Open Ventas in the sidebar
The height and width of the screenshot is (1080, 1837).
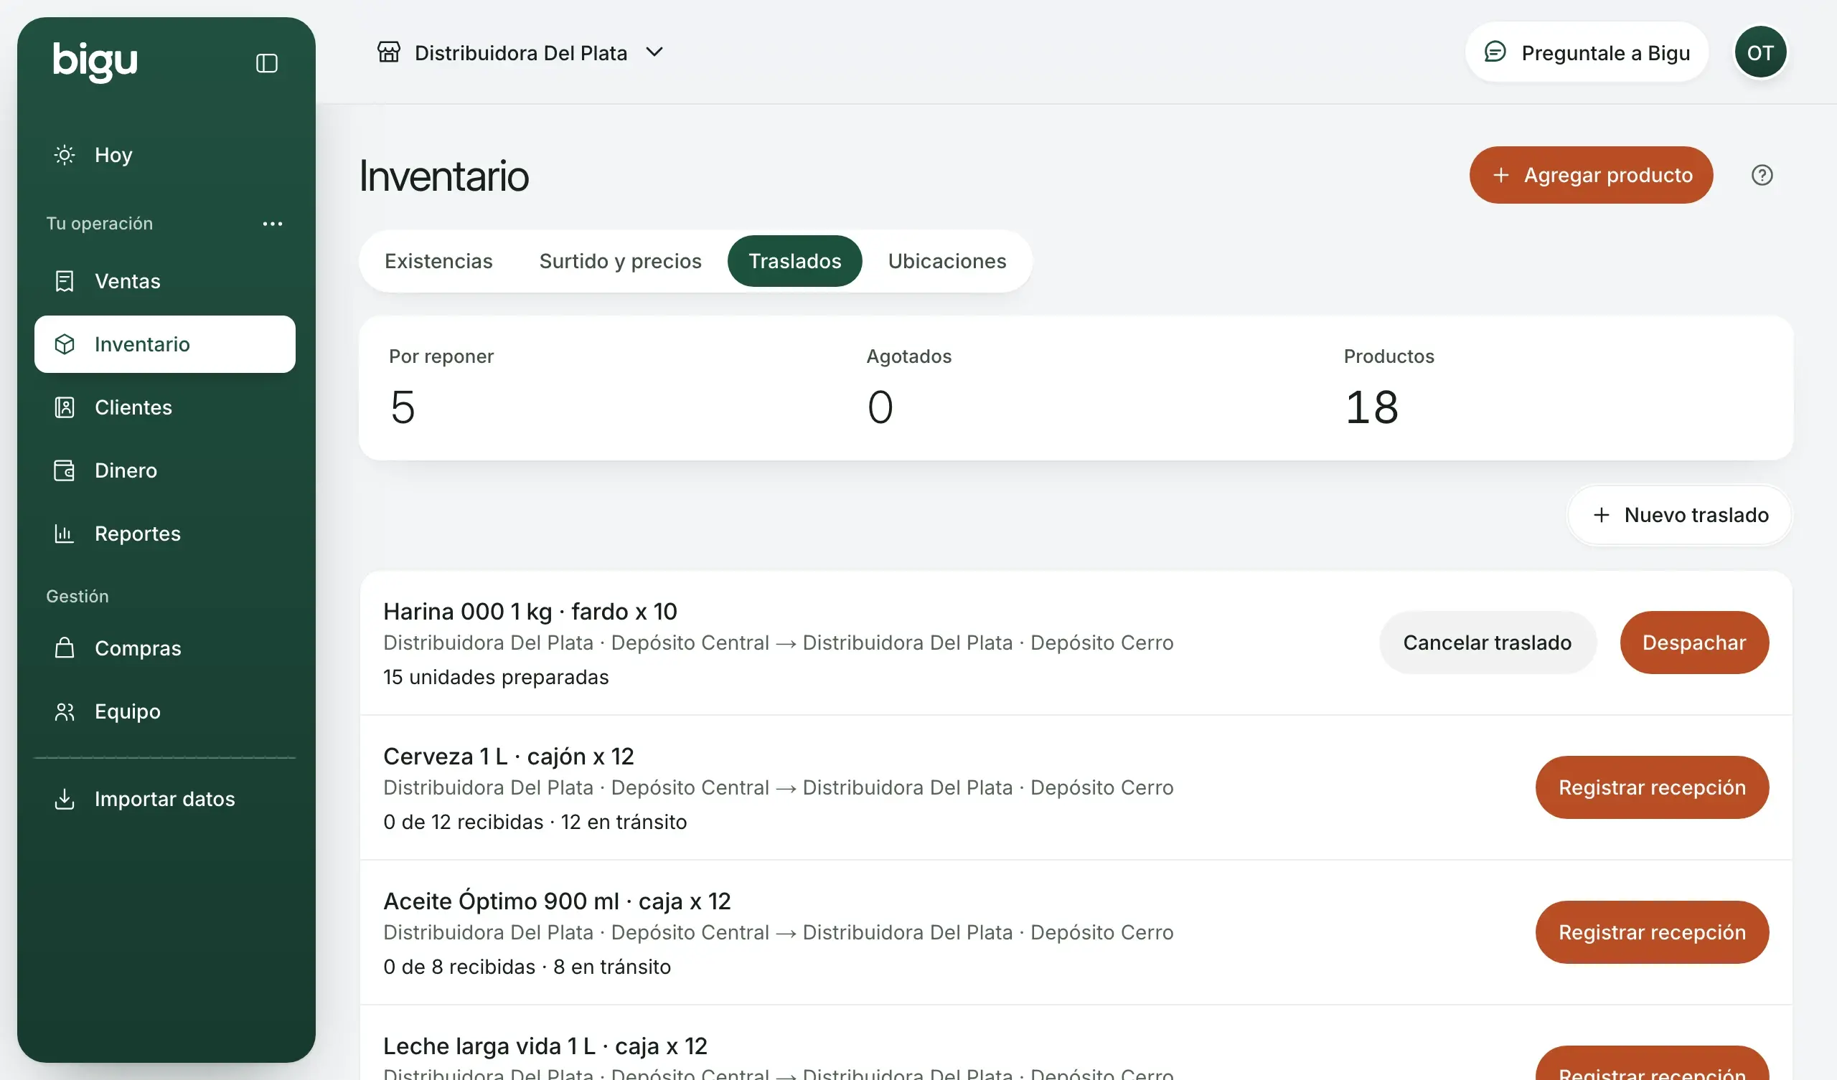tap(165, 281)
